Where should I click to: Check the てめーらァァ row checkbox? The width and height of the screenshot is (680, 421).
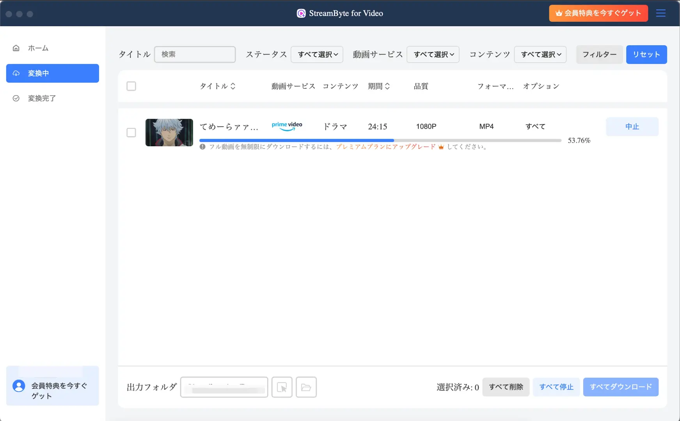coord(131,133)
